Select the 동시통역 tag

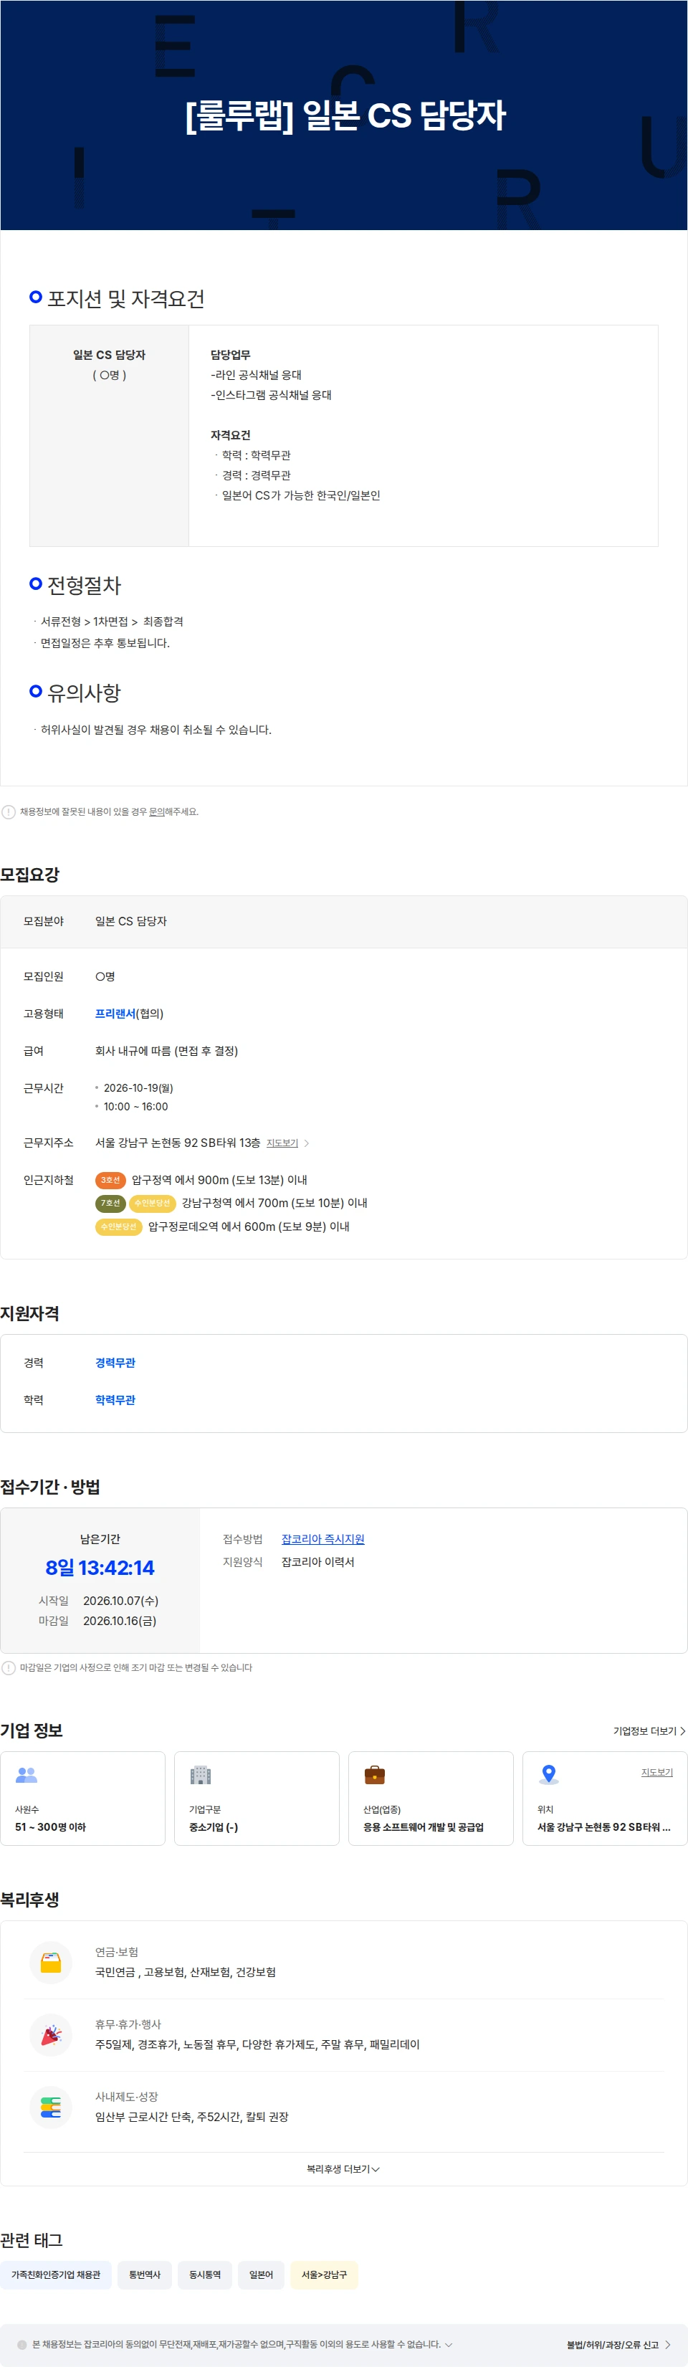[x=205, y=2275]
